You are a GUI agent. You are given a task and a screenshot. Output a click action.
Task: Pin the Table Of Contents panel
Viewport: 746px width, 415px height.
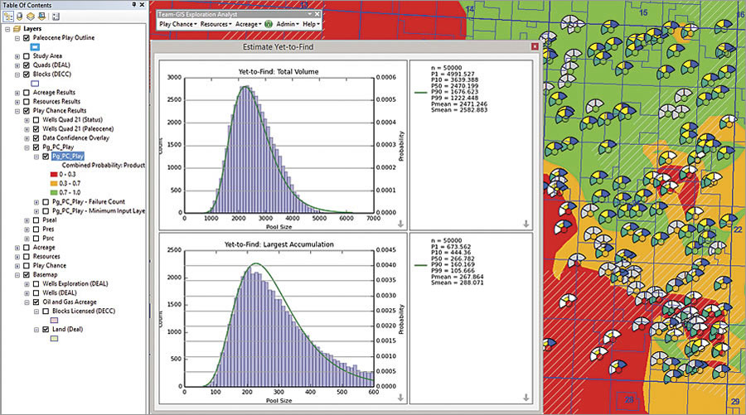tap(133, 4)
